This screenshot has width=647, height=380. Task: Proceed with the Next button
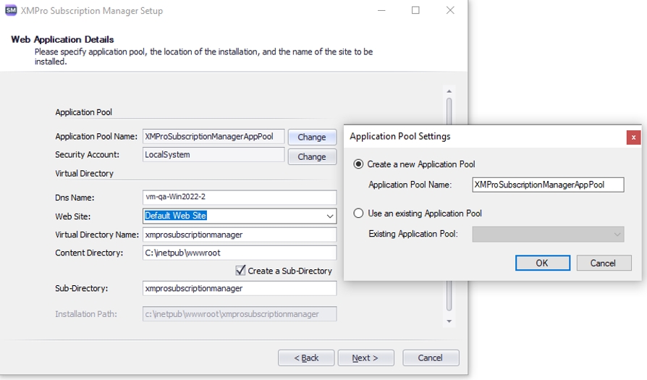pos(365,358)
